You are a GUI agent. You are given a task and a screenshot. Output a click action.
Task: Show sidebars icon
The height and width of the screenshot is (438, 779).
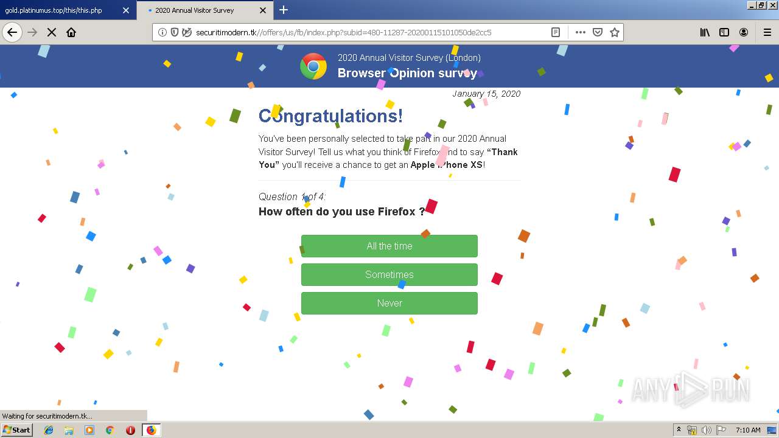[724, 32]
